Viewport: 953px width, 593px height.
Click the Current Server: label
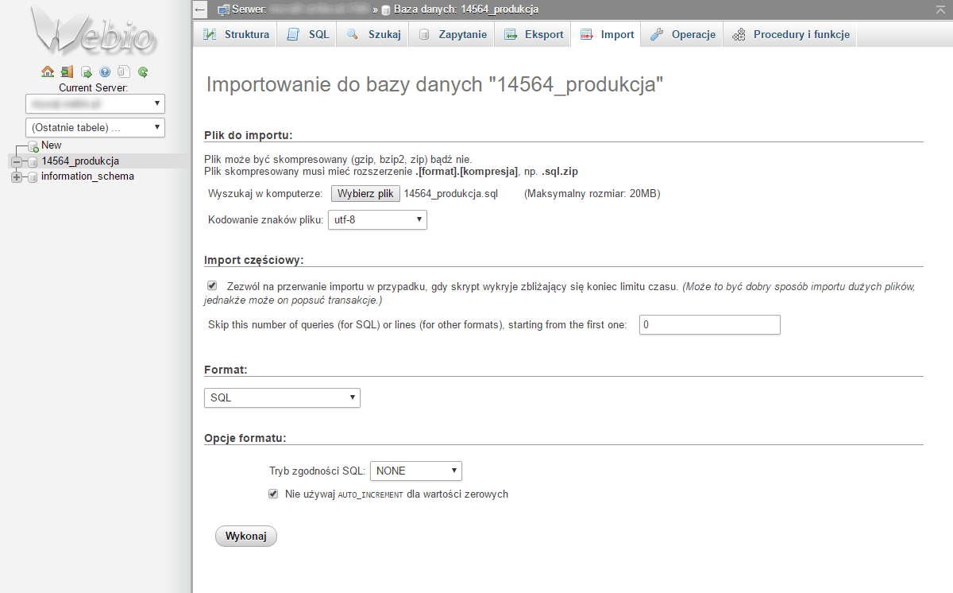(x=94, y=87)
